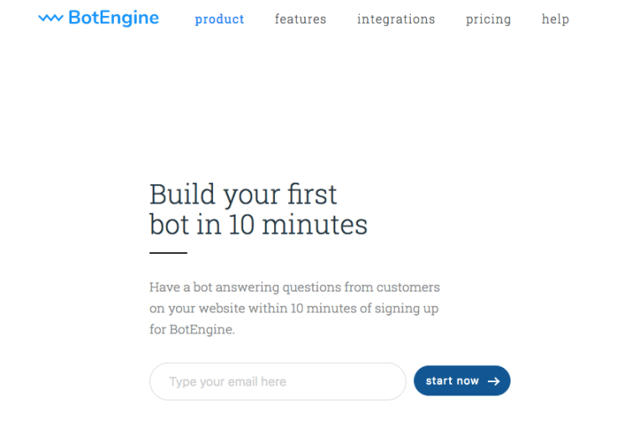Screen dimensions: 617x429
Task: Open the product navigation item
Action: coord(220,19)
